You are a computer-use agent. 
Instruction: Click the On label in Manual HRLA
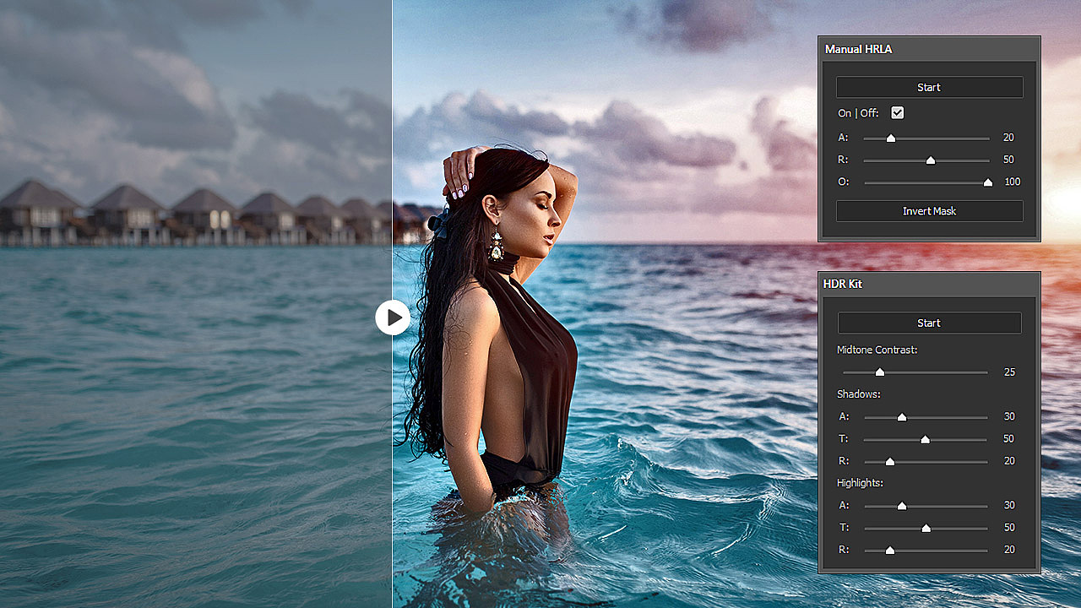coord(845,112)
